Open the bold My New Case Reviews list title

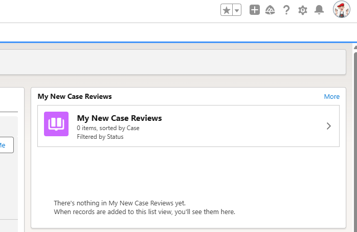pyautogui.click(x=119, y=118)
